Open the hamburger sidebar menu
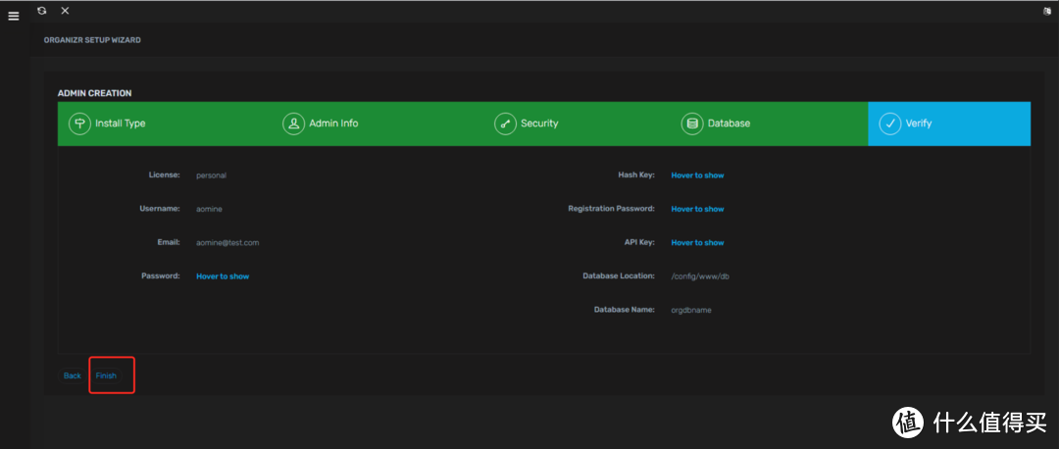The width and height of the screenshot is (1059, 449). click(14, 17)
